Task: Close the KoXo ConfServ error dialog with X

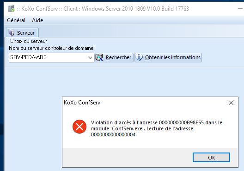Action: (231, 103)
